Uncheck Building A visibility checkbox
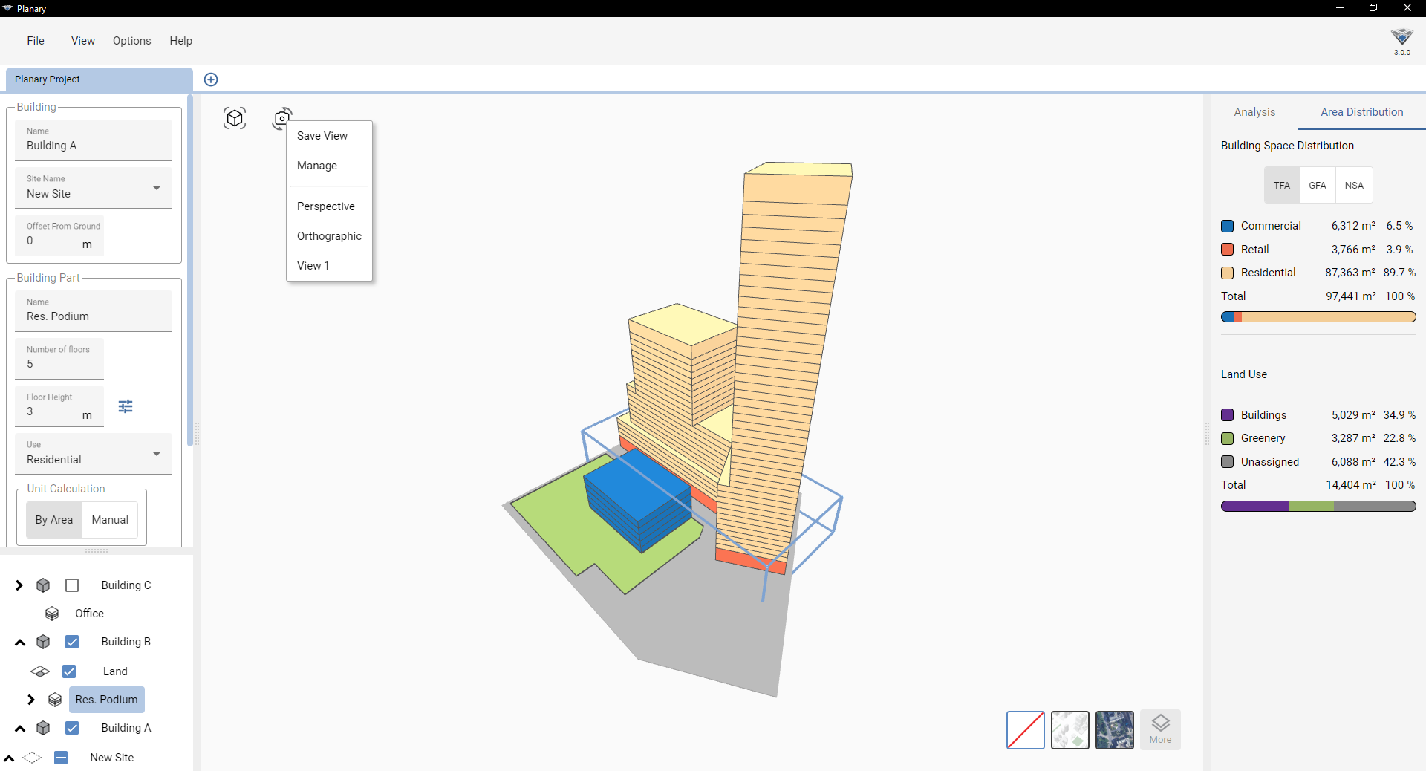Screen dimensions: 1426x771 click(72, 728)
